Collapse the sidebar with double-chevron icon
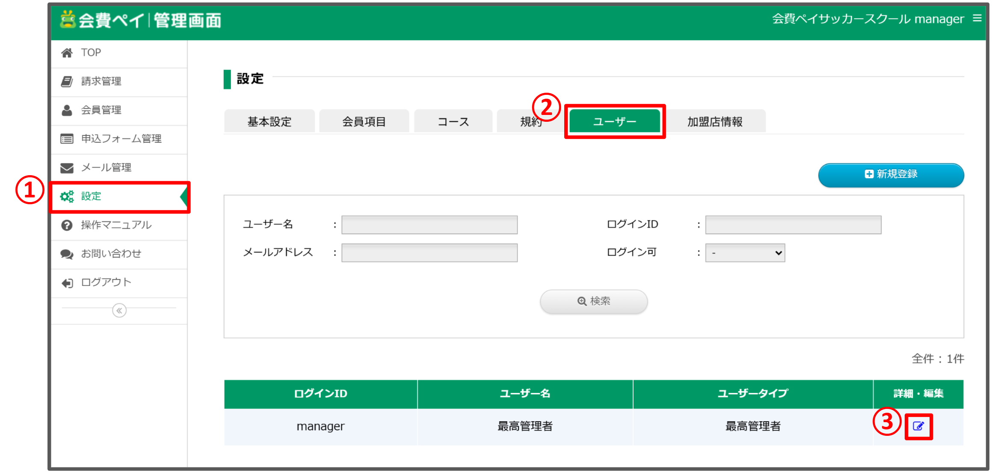 pyautogui.click(x=119, y=310)
